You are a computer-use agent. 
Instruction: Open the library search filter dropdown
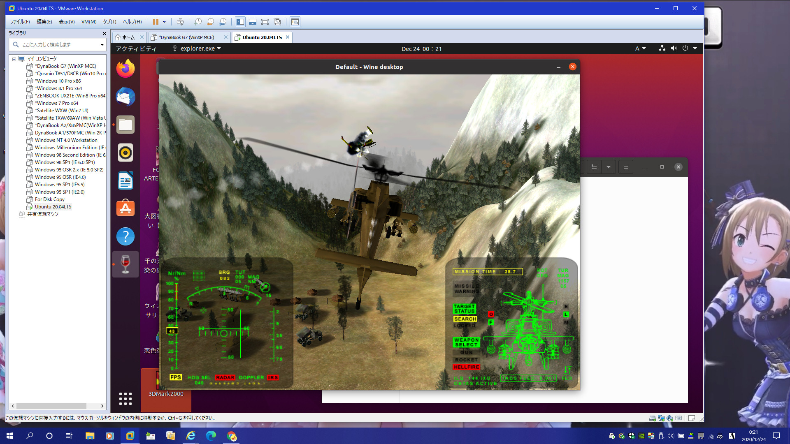(102, 44)
